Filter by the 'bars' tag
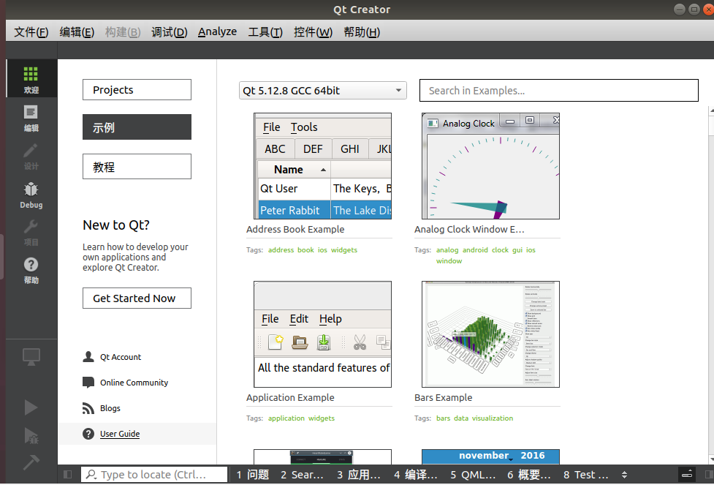The width and height of the screenshot is (714, 485). 443,418
